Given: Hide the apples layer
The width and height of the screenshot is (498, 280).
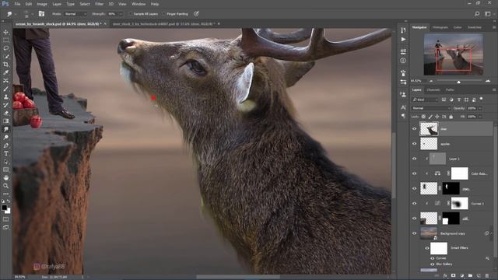Looking at the screenshot, I should coord(414,144).
